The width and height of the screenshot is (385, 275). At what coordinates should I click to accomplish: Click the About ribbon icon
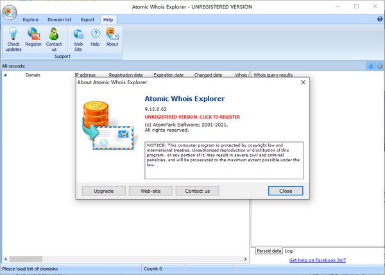point(112,33)
